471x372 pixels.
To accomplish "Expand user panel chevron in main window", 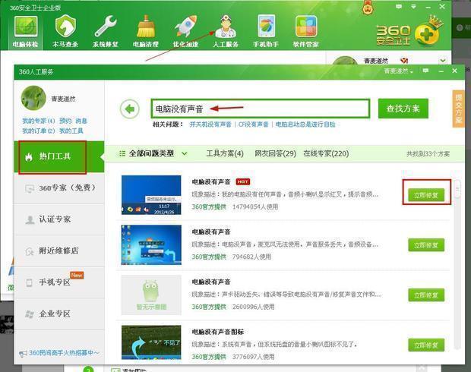I will tap(442, 60).
